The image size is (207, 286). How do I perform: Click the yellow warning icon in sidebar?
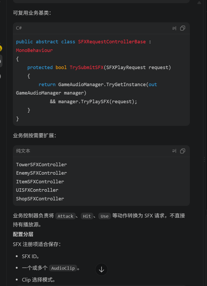click(1, 49)
